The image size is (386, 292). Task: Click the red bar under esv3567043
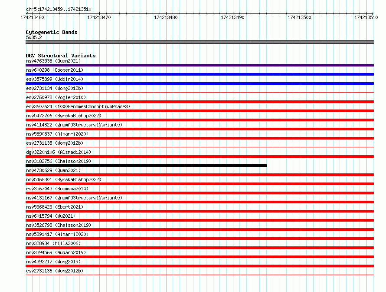200,193
